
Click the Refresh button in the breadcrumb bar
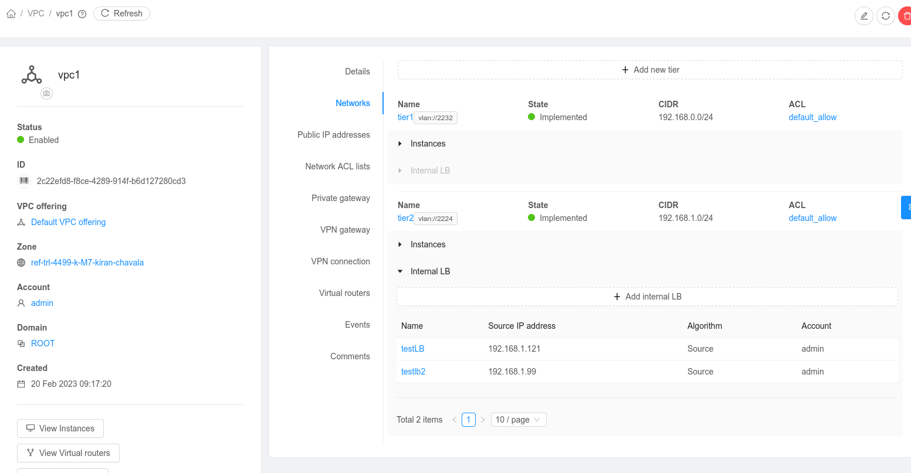point(121,13)
